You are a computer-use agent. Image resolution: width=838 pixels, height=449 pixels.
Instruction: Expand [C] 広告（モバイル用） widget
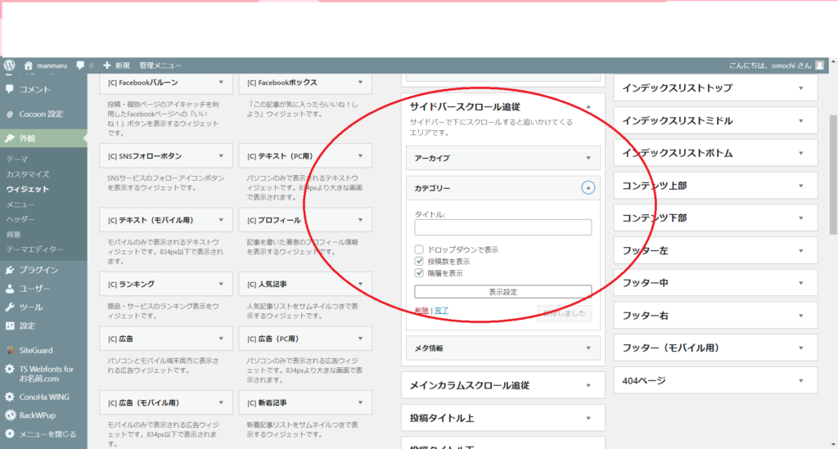(221, 402)
